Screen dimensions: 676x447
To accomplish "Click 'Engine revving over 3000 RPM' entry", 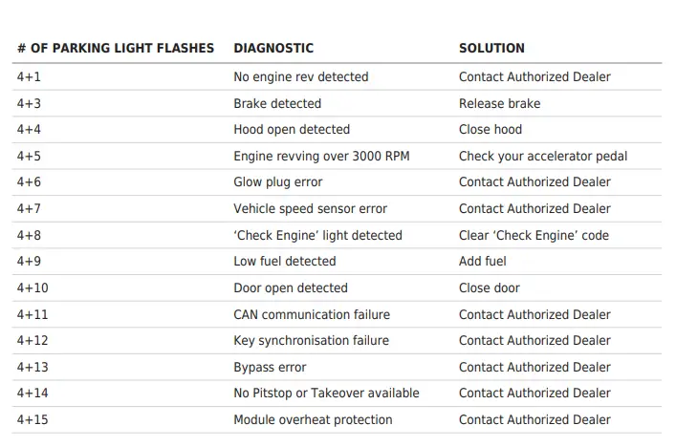I will pyautogui.click(x=321, y=156).
